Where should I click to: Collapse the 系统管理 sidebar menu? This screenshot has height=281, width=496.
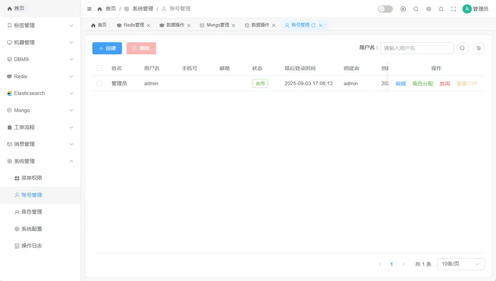pos(40,161)
